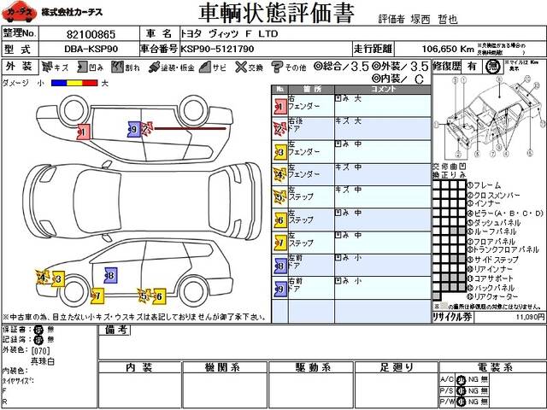Screen dimensions: 547x410
Task: Click the 内装 section header
Action: (139, 367)
